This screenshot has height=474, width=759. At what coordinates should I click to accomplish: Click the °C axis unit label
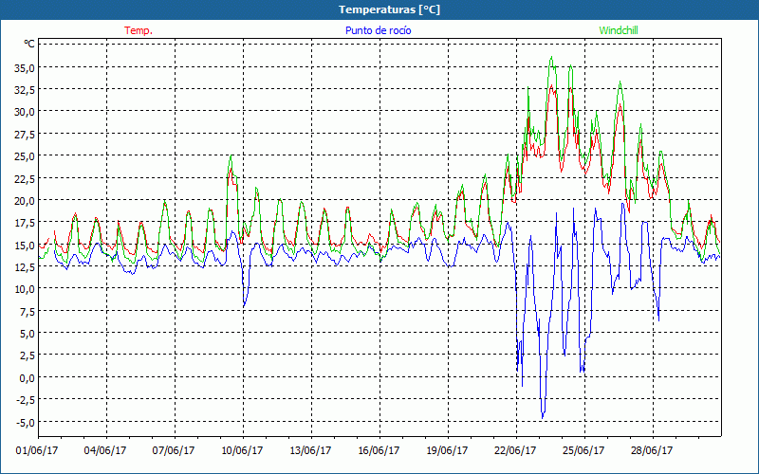[29, 44]
